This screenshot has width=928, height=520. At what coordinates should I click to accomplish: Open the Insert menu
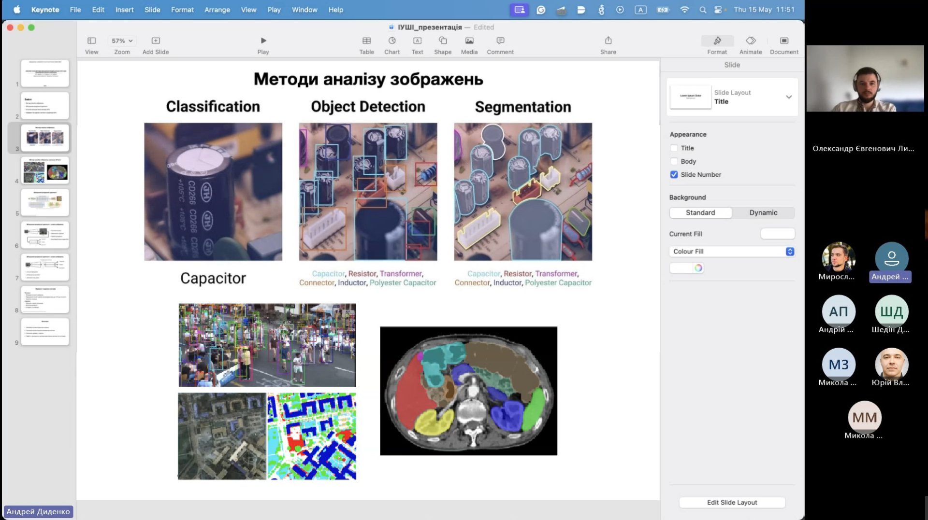(124, 10)
